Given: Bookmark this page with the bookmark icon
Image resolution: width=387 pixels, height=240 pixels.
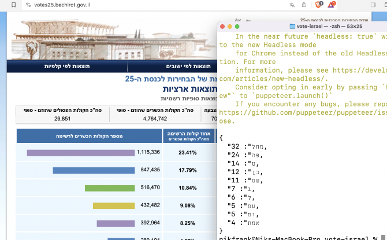Looking at the screenshot, I should [x=14, y=5].
